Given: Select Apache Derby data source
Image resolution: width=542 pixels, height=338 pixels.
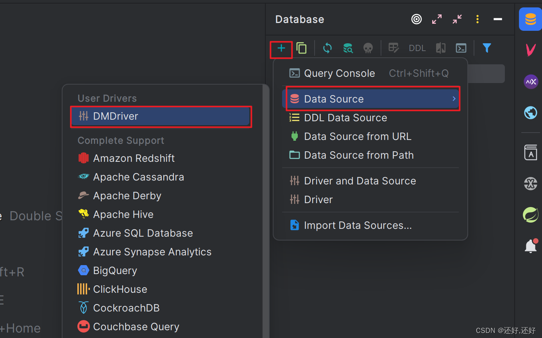Looking at the screenshot, I should [161, 196].
